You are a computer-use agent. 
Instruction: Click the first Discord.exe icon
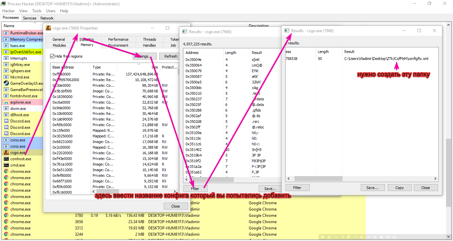click(6, 121)
